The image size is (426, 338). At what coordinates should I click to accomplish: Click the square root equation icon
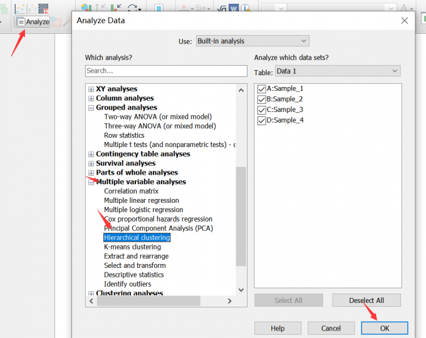coord(221,9)
